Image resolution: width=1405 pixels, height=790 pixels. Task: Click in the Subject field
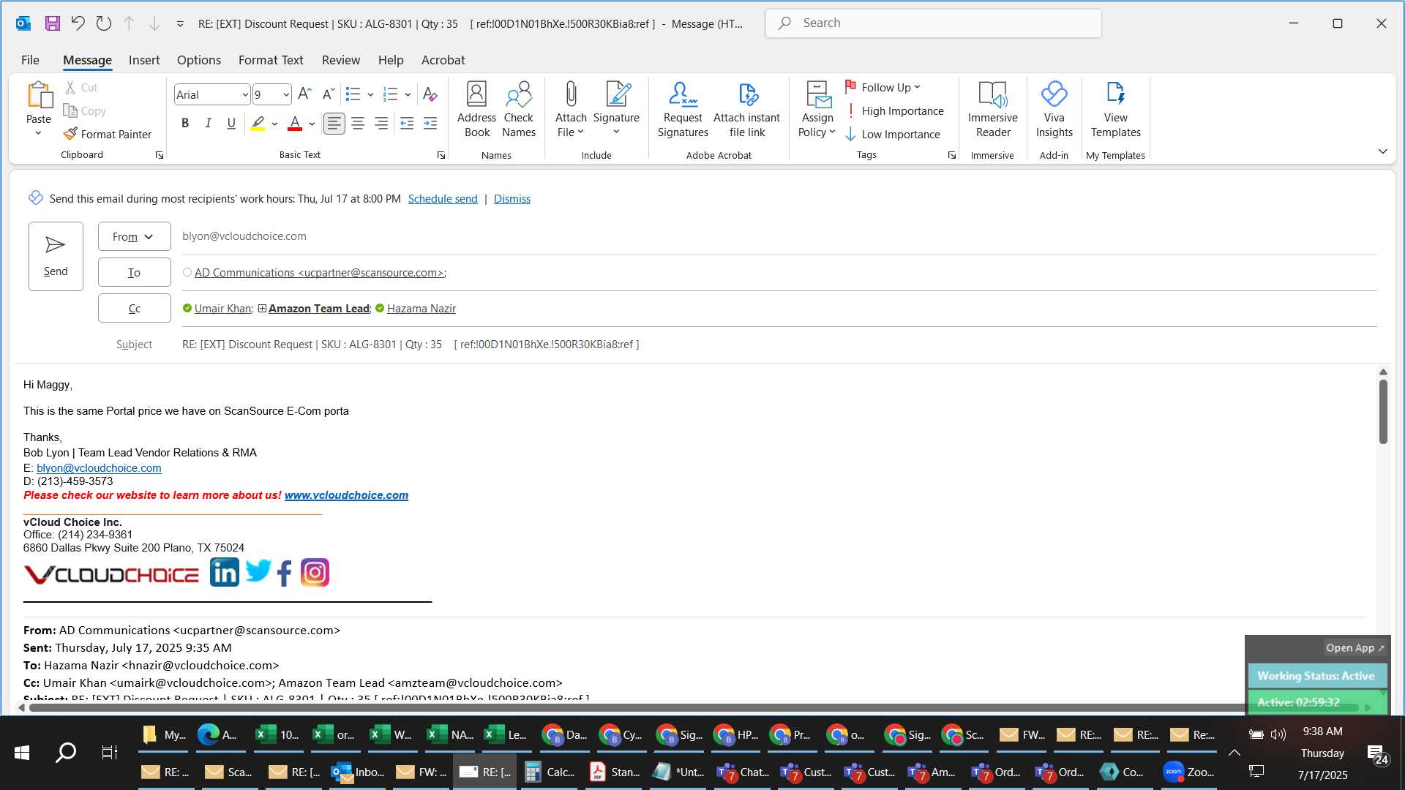pos(779,345)
